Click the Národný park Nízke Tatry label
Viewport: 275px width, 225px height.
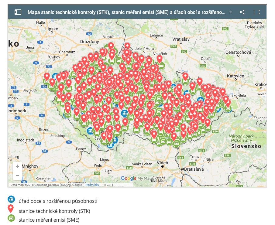(241, 138)
